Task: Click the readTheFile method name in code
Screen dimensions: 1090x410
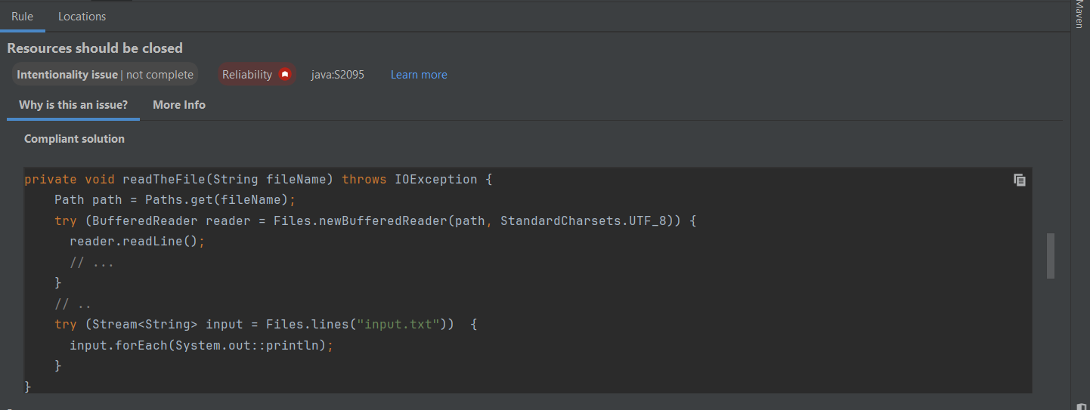Action: (164, 180)
